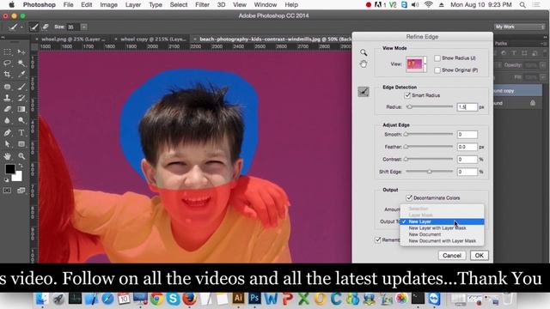Click the brush Size input field

click(73, 27)
